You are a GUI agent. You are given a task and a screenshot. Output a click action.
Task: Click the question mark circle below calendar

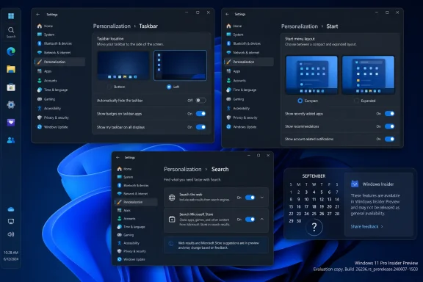click(314, 227)
